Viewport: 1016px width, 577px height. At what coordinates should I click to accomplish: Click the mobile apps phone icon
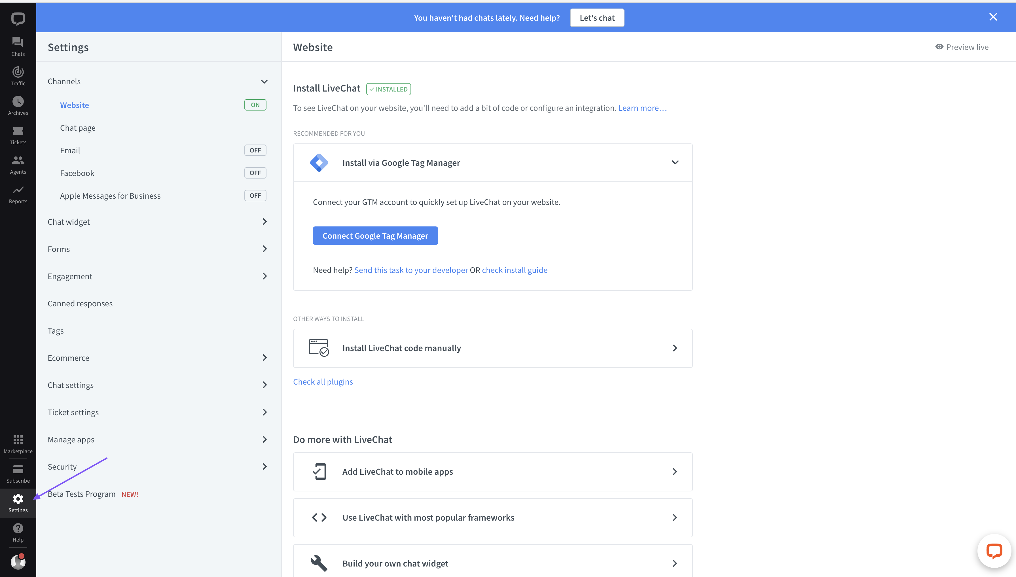[319, 472]
